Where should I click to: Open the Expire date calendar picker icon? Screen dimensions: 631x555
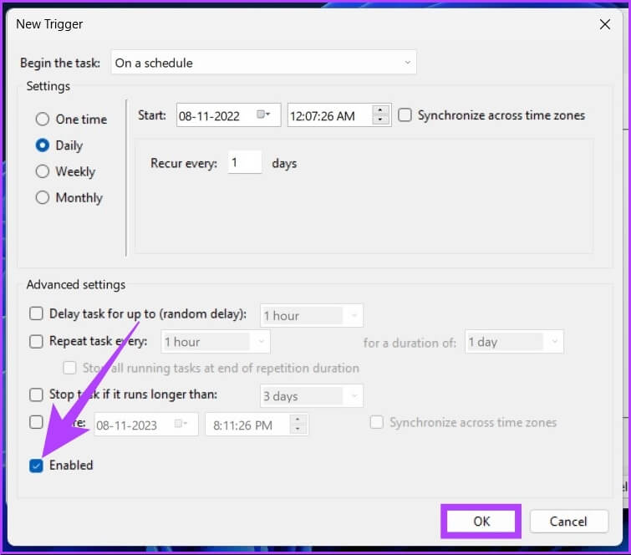pyautogui.click(x=181, y=424)
